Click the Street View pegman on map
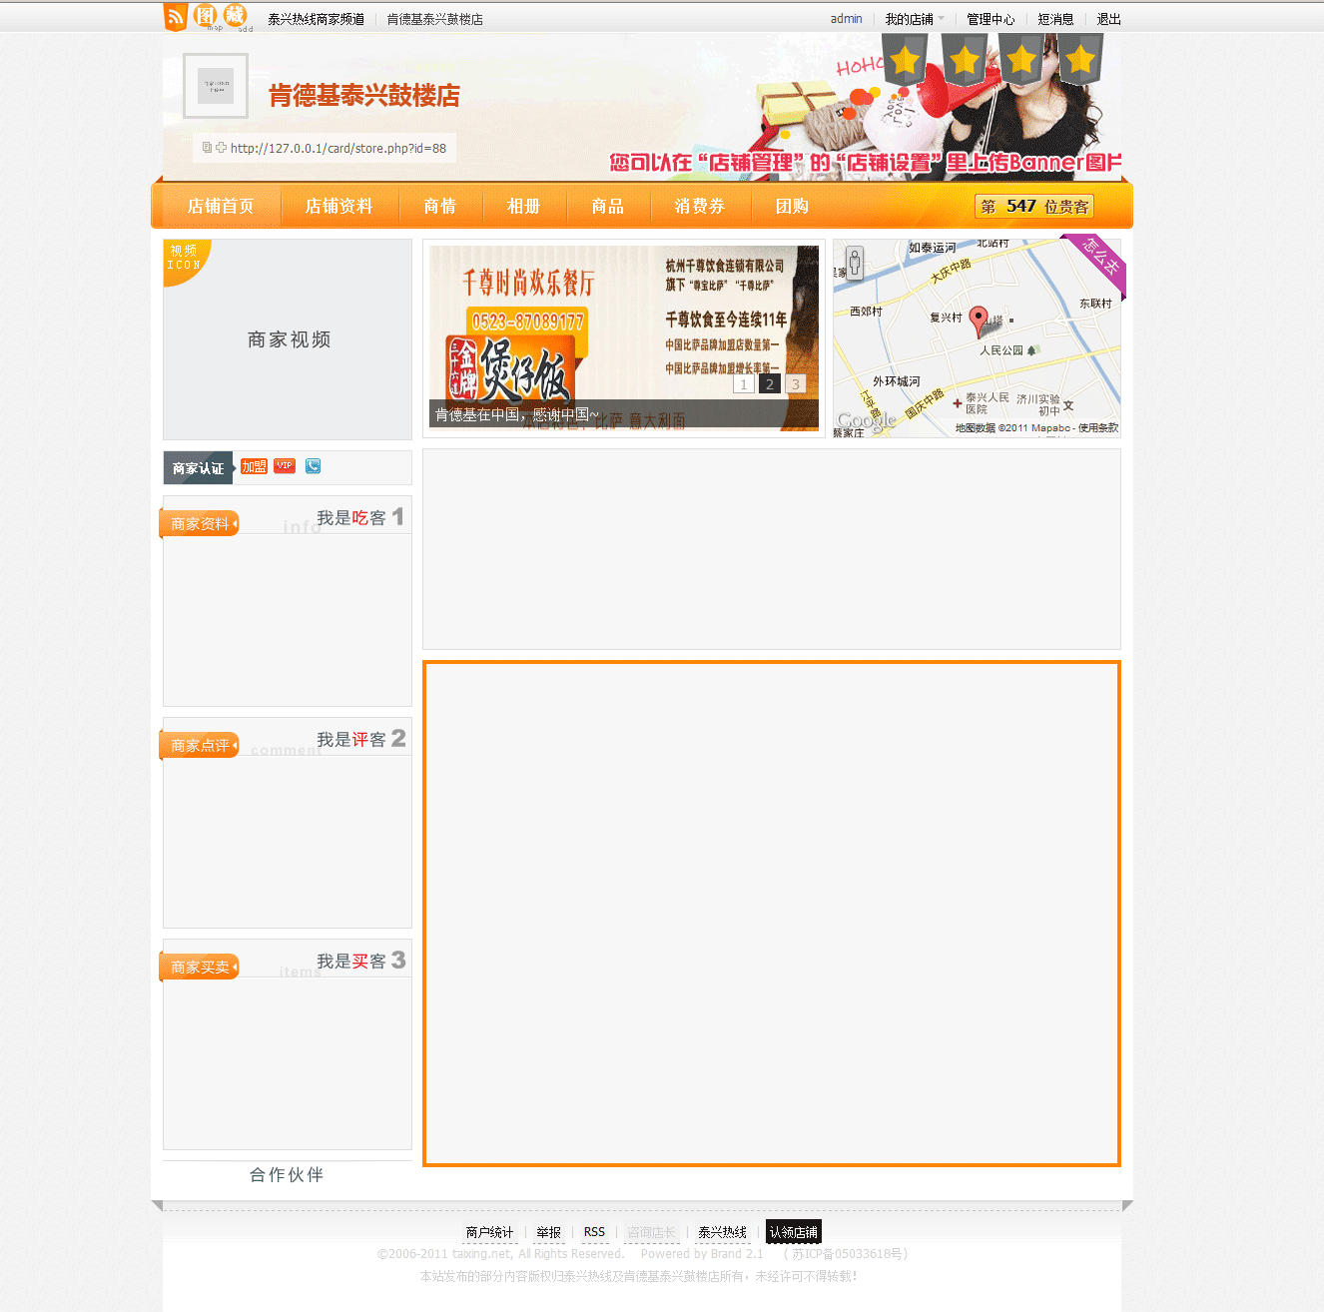This screenshot has width=1324, height=1312. [855, 262]
